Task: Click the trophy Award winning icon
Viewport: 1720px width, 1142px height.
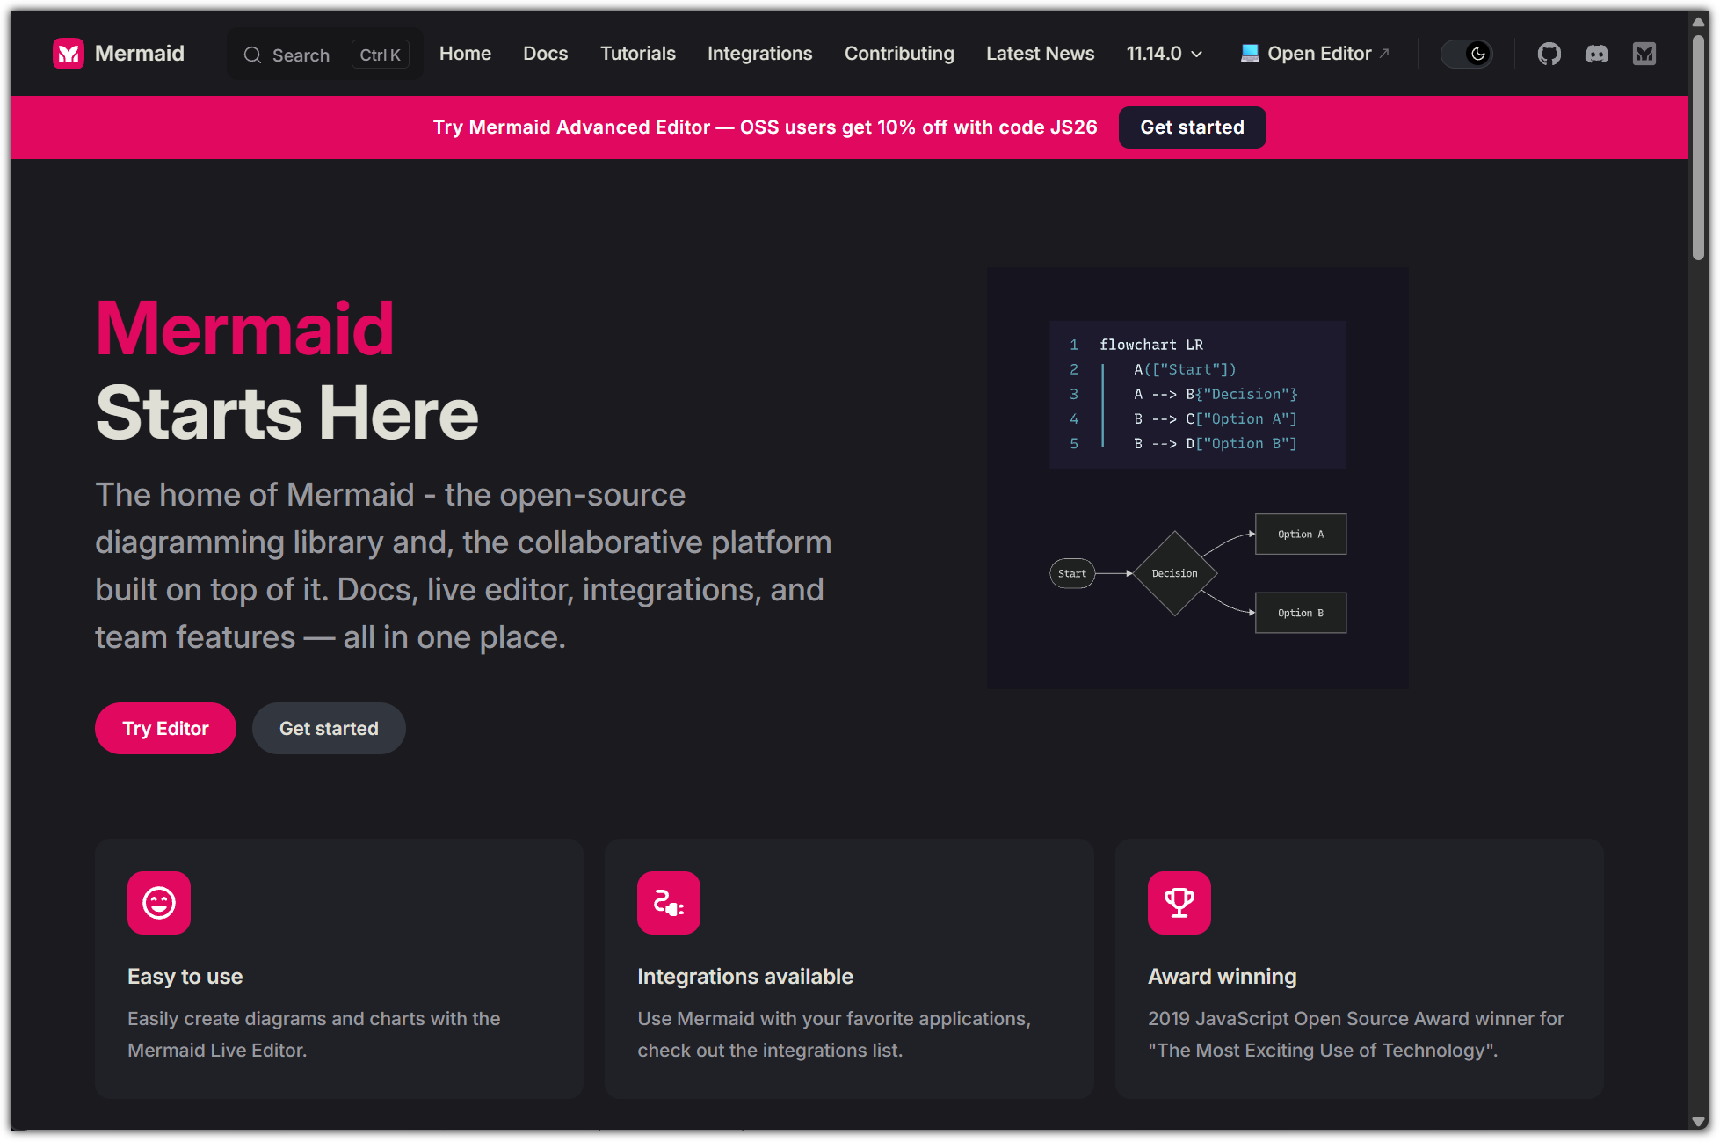Action: [x=1179, y=903]
